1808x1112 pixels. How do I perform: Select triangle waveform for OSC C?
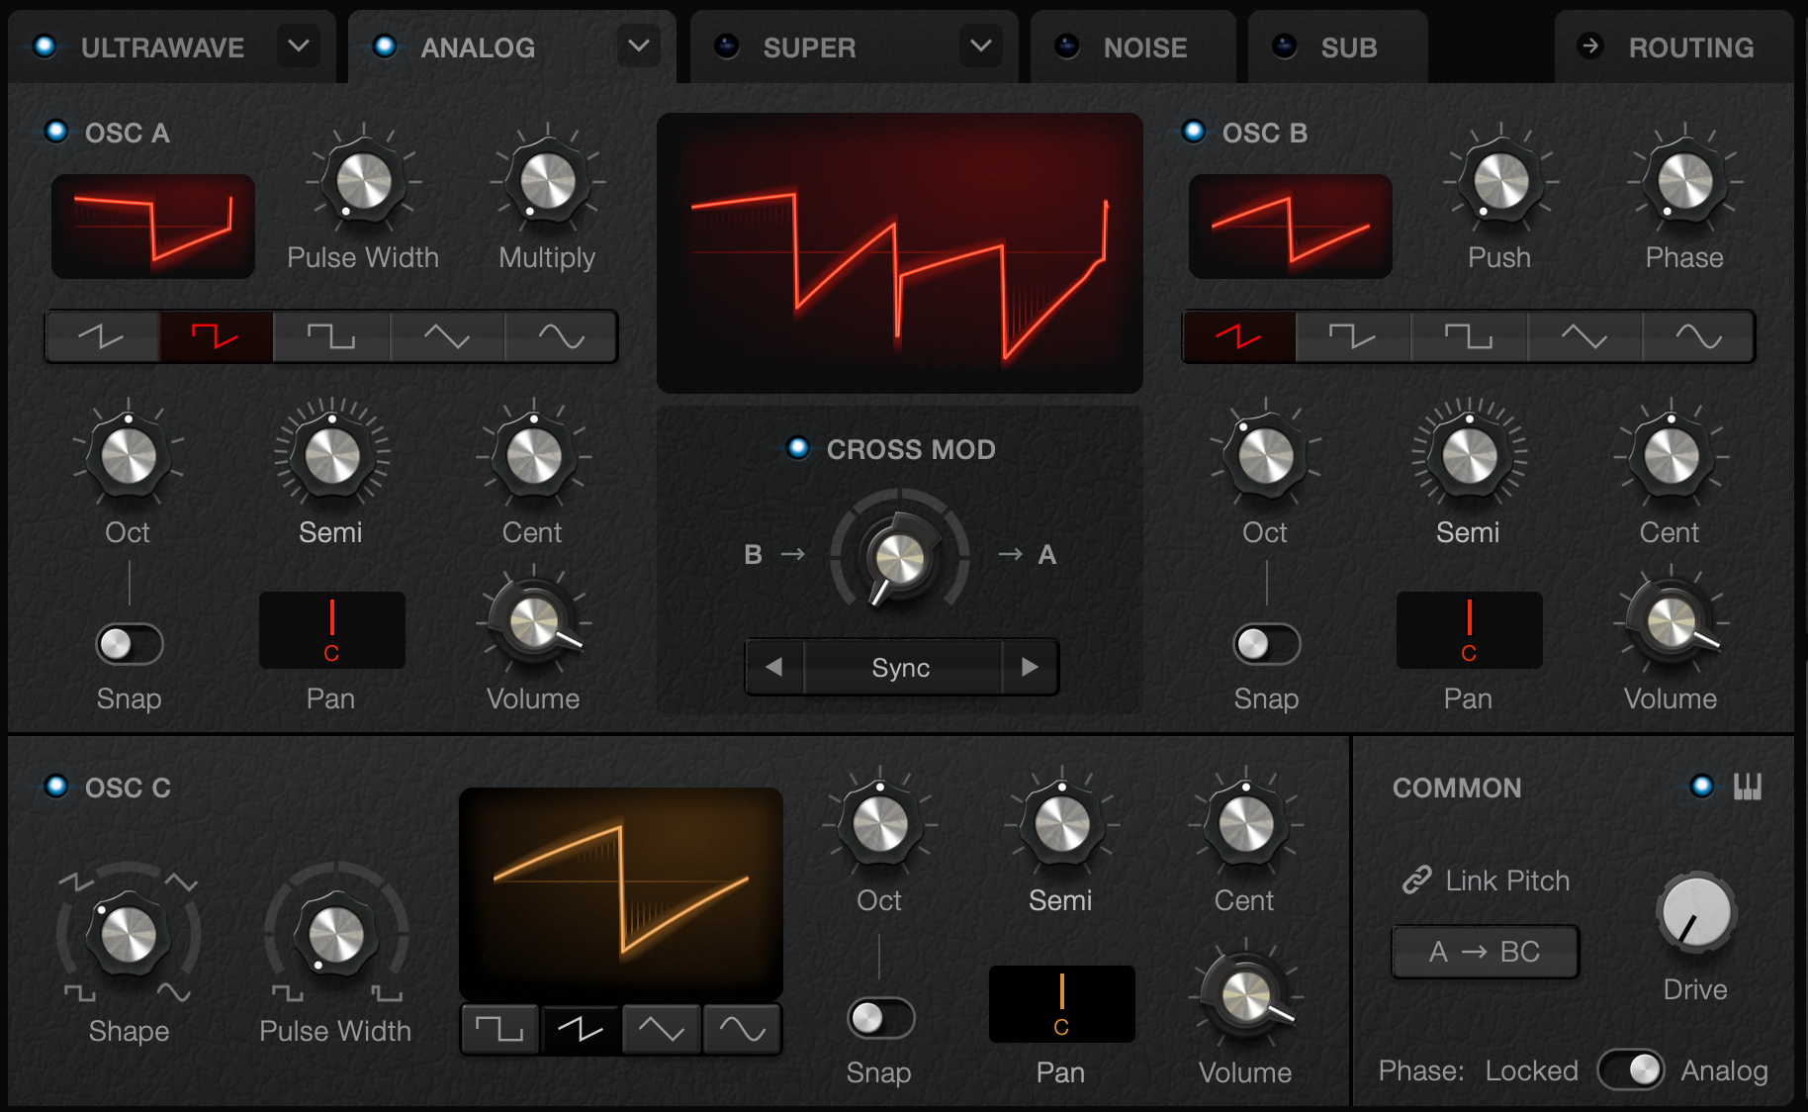click(x=662, y=1030)
